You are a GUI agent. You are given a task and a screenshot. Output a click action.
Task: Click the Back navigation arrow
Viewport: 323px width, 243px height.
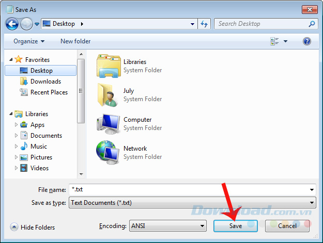tap(12, 24)
